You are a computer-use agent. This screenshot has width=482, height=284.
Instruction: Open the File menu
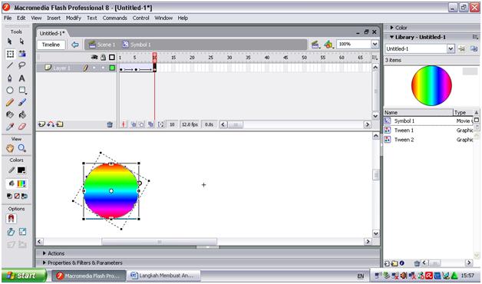pos(8,18)
